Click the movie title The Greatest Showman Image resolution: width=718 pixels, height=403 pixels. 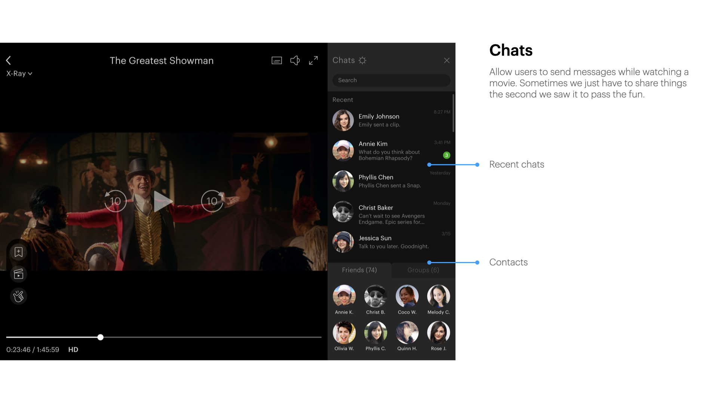coord(162,60)
